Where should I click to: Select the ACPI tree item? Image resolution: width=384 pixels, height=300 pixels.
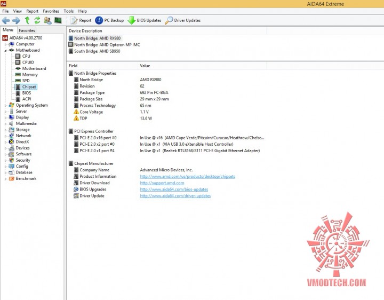27,99
